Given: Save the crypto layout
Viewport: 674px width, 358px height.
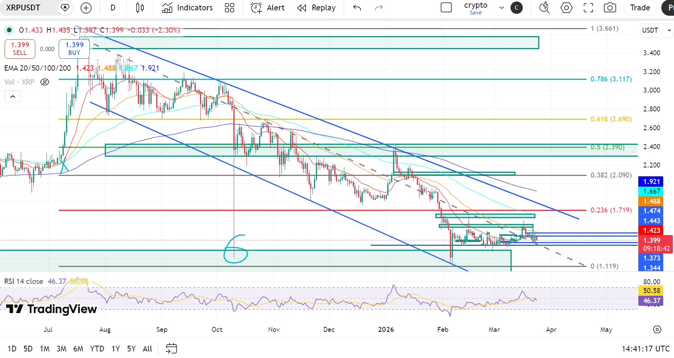Looking at the screenshot, I should point(476,13).
